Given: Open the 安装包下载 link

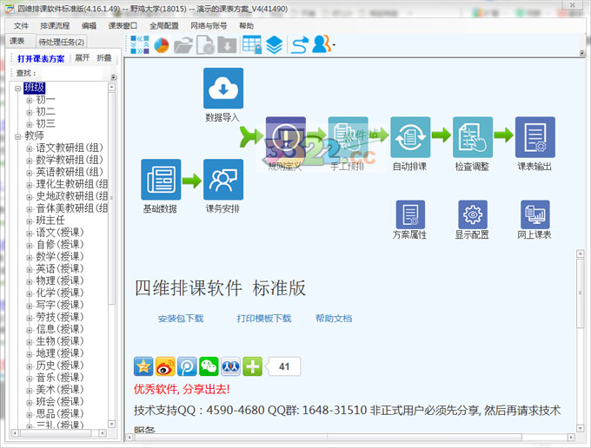Looking at the screenshot, I should coord(181,319).
